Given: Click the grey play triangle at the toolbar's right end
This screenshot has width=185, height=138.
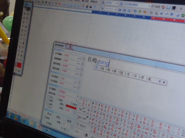Looking at the screenshot, I should pyautogui.click(x=181, y=9).
